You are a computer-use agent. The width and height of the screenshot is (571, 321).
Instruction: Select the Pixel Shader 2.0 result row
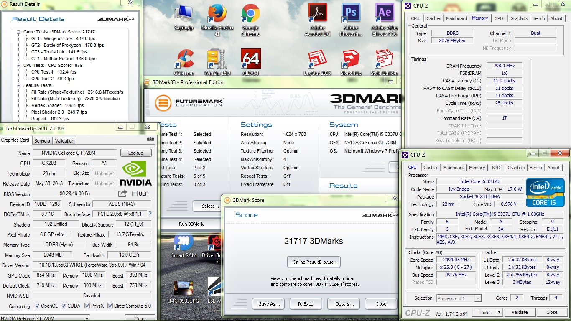59,112
